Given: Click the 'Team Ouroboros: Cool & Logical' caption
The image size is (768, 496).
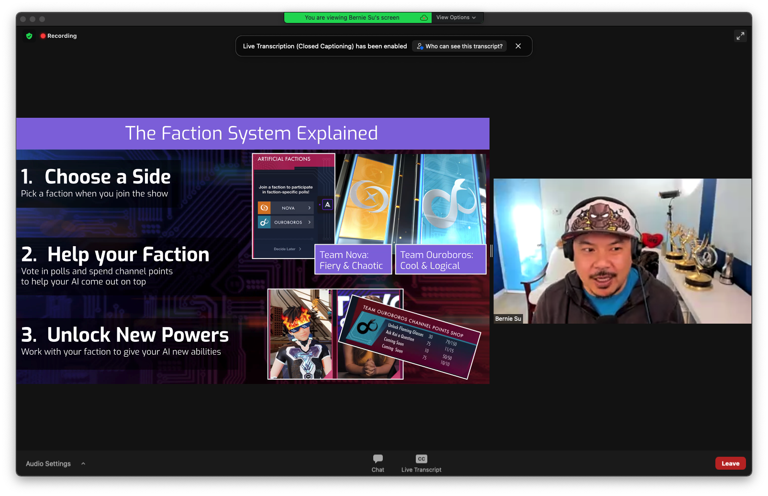Looking at the screenshot, I should pyautogui.click(x=441, y=260).
